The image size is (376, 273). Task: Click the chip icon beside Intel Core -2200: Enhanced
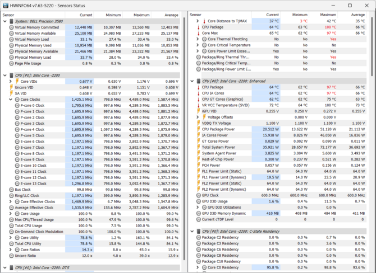(x=198, y=81)
